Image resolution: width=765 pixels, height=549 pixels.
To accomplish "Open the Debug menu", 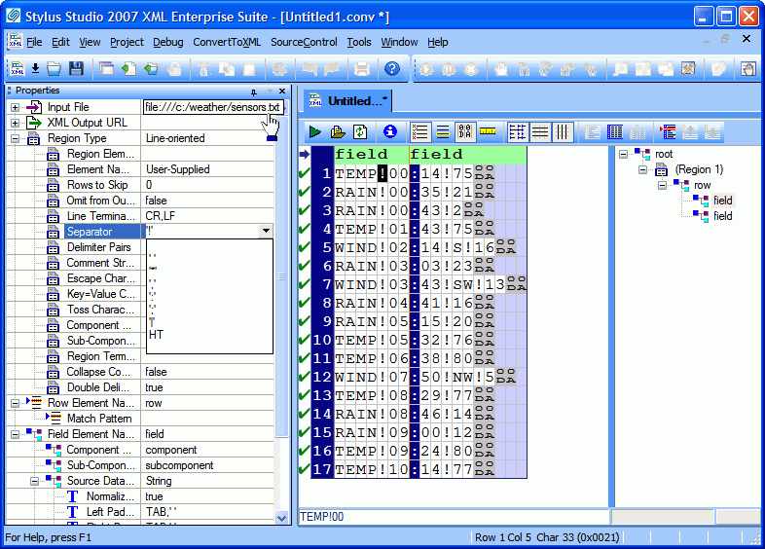I will click(x=168, y=43).
